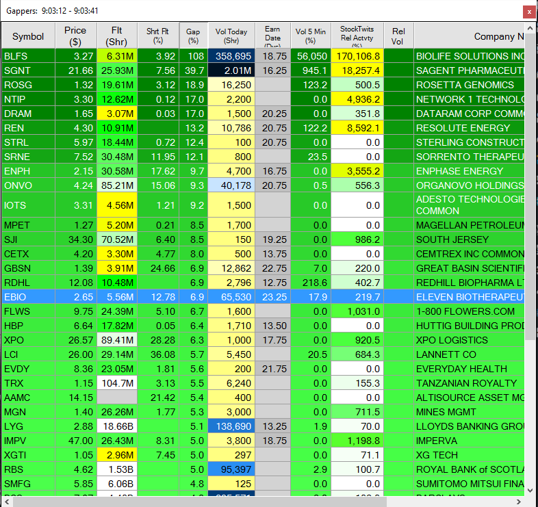Click LANNETT CO company name
This screenshot has width=538, height=507.
click(x=470, y=354)
